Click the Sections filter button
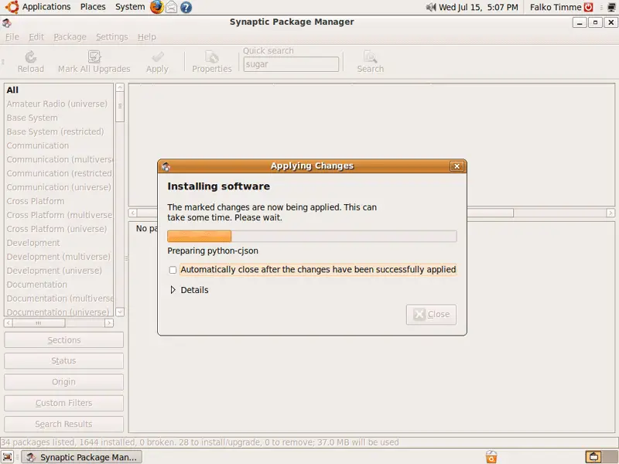Screen dimensions: 619x464 pyautogui.click(x=63, y=340)
